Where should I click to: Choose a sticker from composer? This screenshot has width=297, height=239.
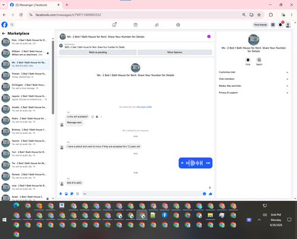(x=72, y=194)
